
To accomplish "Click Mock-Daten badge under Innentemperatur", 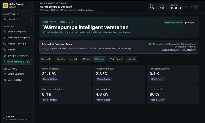I will coord(50,79).
